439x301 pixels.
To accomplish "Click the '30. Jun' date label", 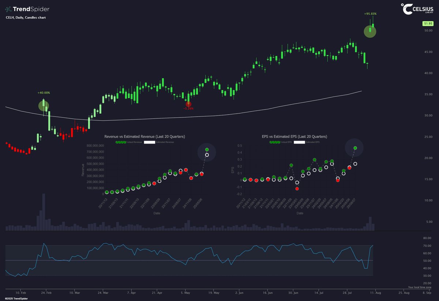I will [x=293, y=293].
